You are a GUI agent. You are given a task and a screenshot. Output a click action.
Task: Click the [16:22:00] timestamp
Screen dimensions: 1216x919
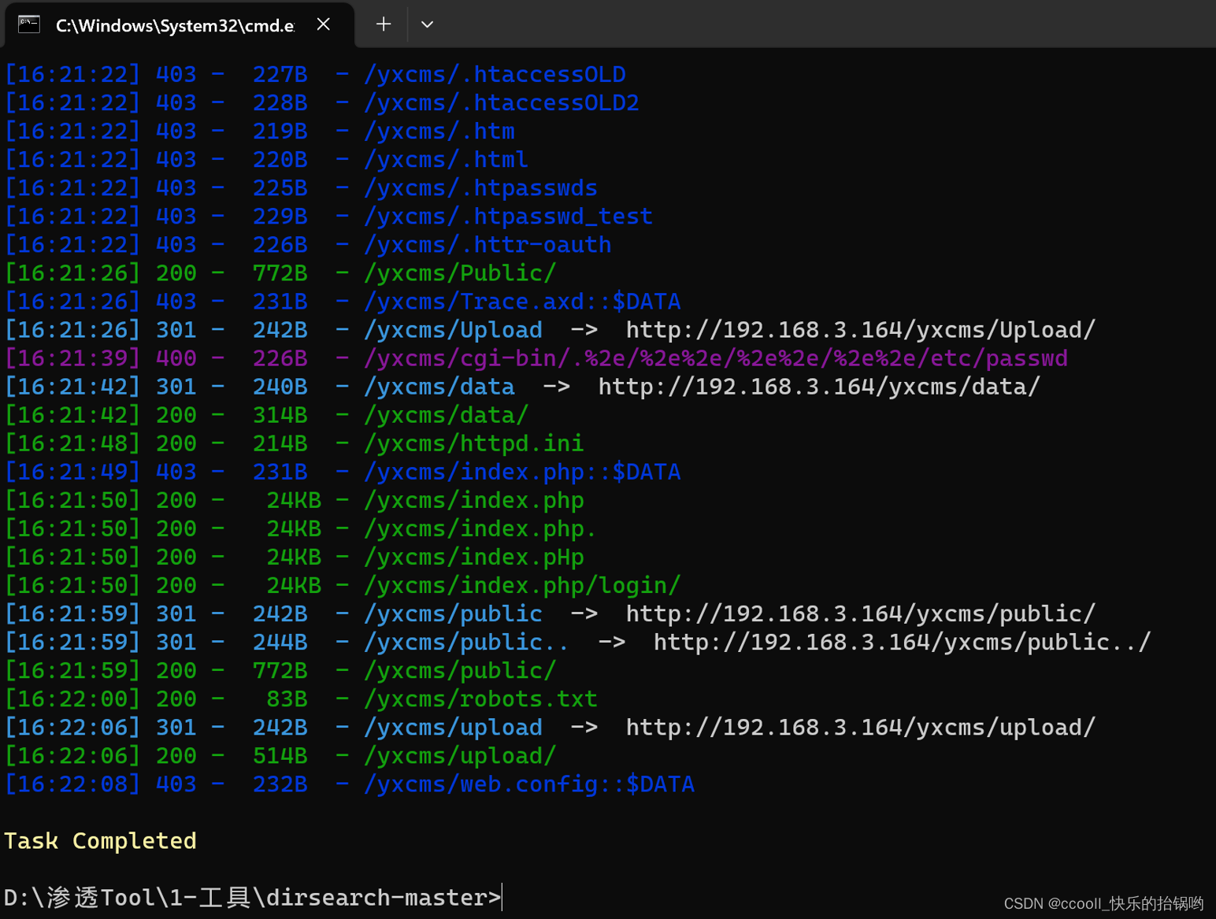(72, 699)
